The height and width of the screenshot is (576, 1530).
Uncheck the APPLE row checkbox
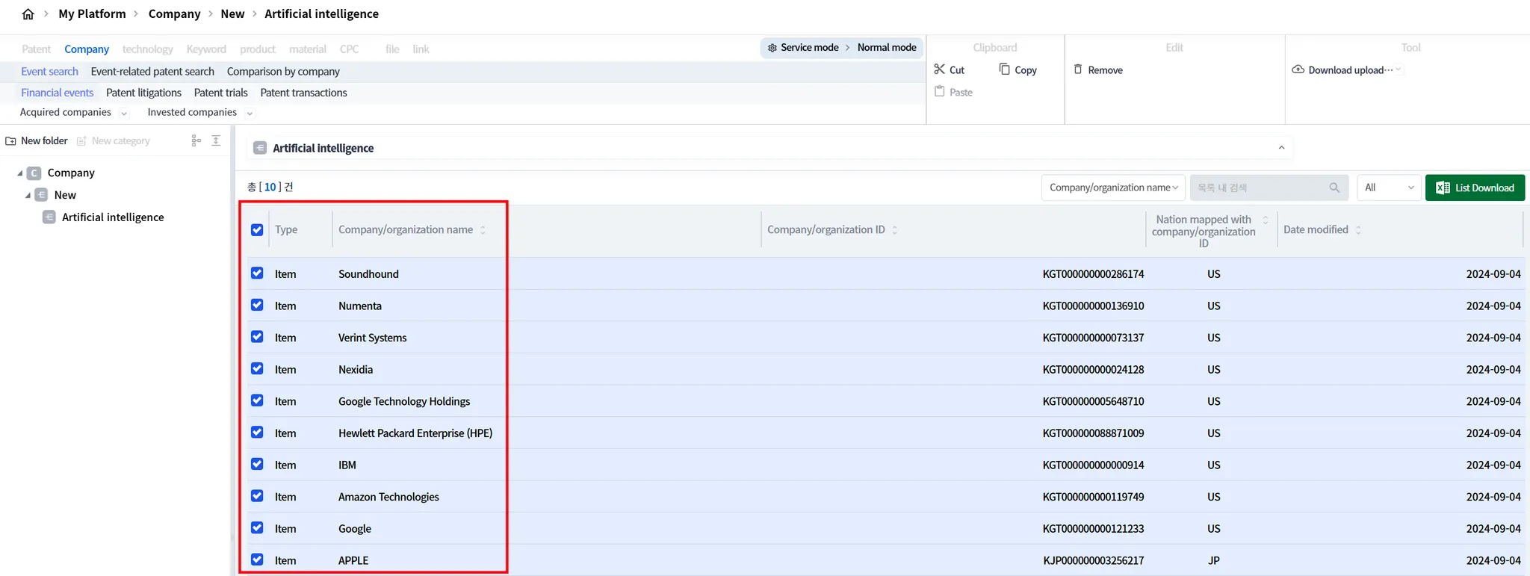(257, 560)
